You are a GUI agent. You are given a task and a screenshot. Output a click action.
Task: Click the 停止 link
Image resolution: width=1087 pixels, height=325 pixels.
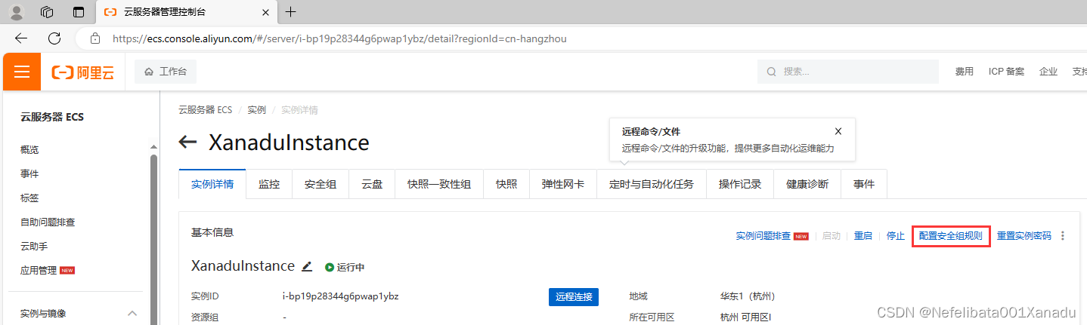[x=896, y=236]
